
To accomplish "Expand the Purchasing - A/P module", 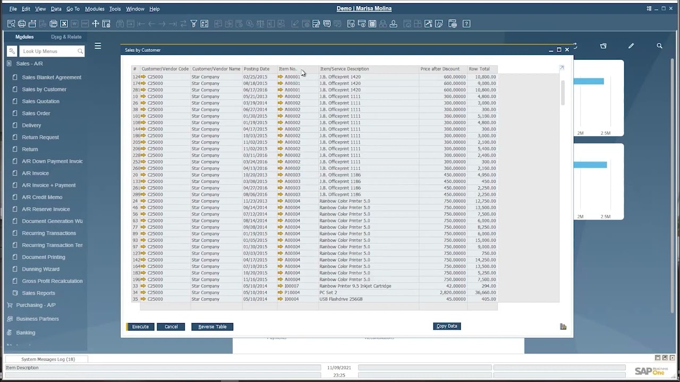I will (x=36, y=305).
